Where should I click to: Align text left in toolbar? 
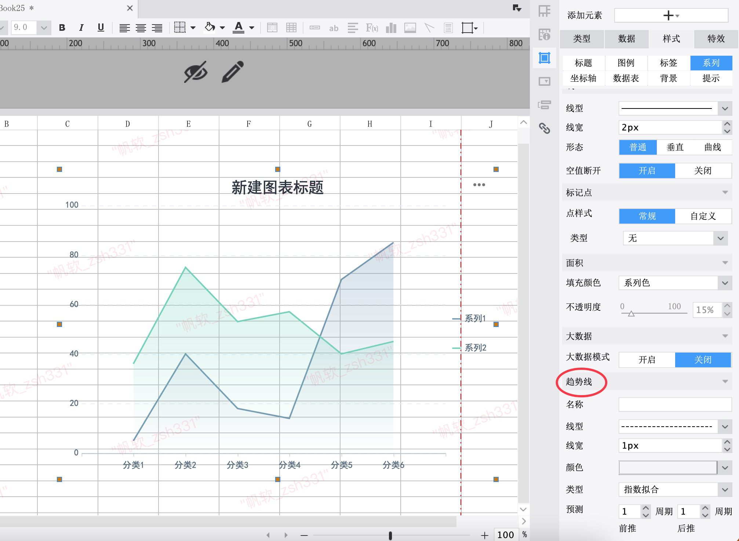pos(124,28)
